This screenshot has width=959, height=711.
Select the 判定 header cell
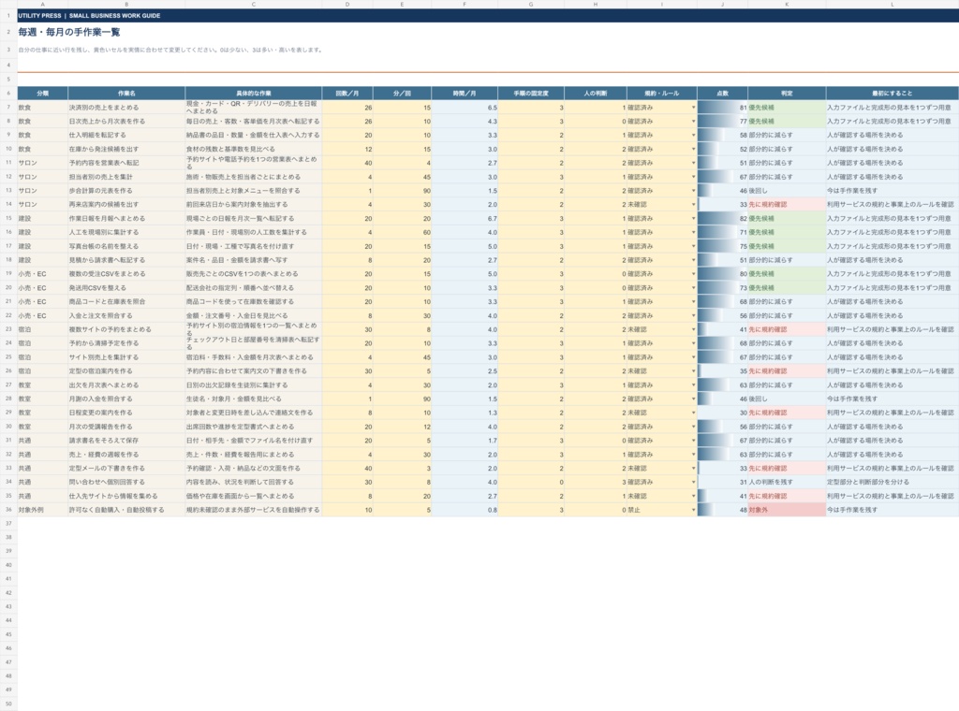pyautogui.click(x=787, y=94)
